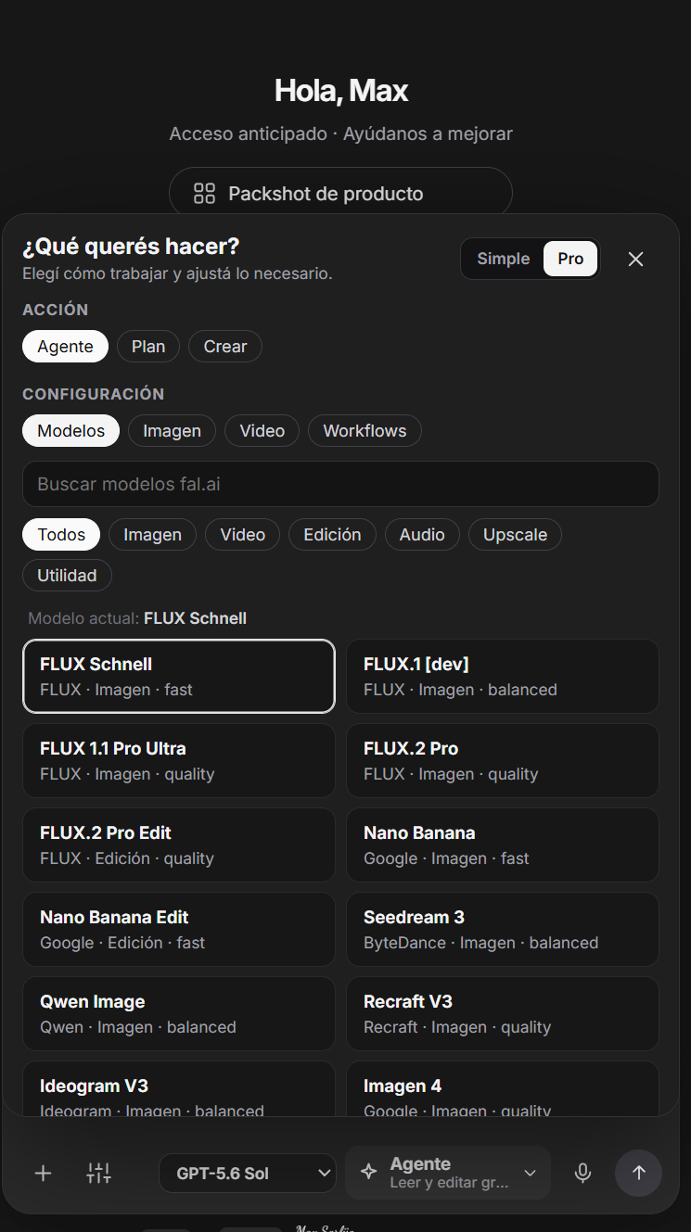Filter models by Utilidad

67,576
